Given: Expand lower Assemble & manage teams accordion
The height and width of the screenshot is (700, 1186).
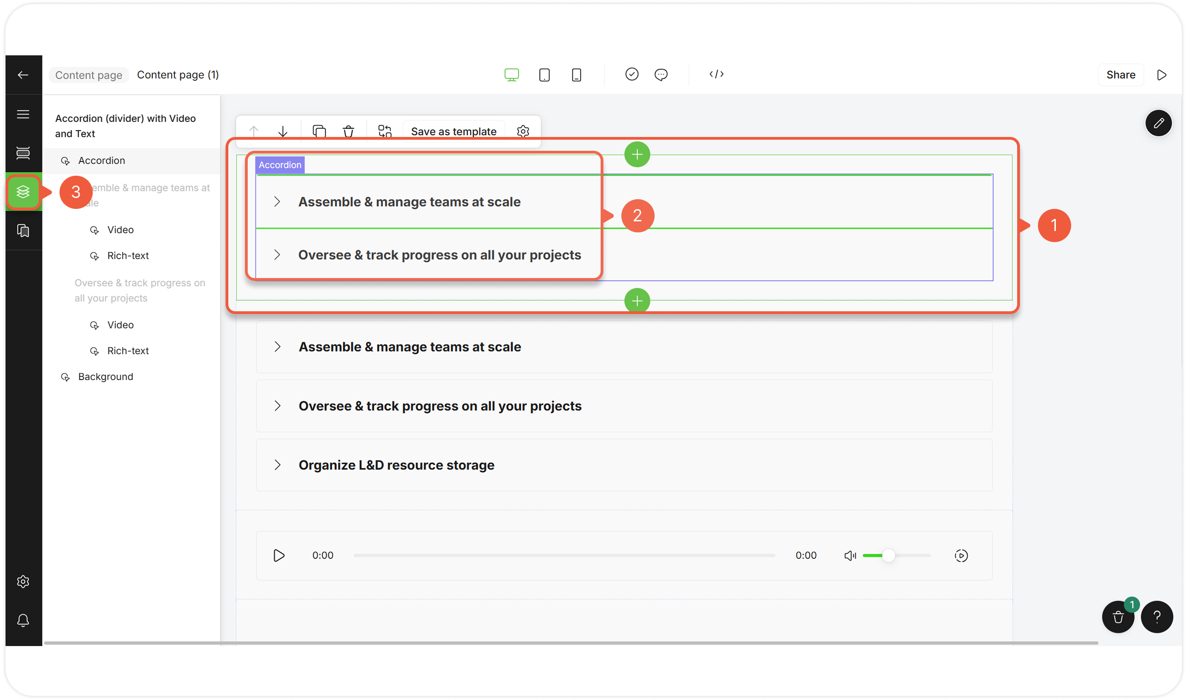Looking at the screenshot, I should click(410, 347).
